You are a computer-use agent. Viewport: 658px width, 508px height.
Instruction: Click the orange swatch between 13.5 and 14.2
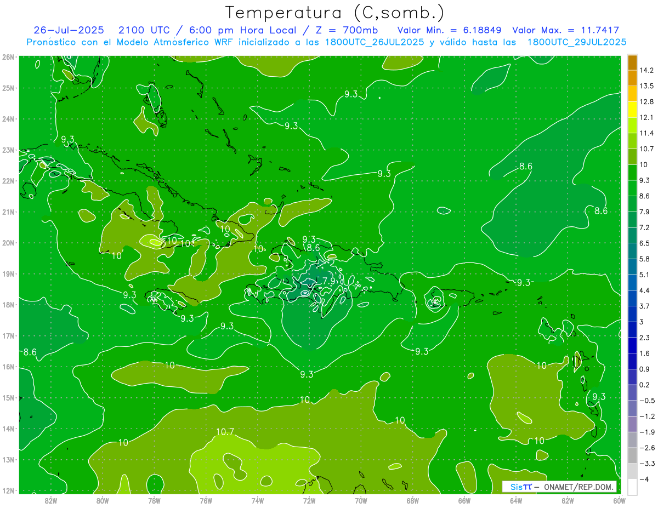(632, 78)
